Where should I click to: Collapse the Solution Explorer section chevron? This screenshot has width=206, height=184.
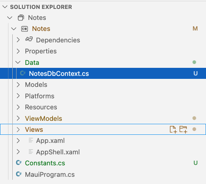(x=5, y=7)
